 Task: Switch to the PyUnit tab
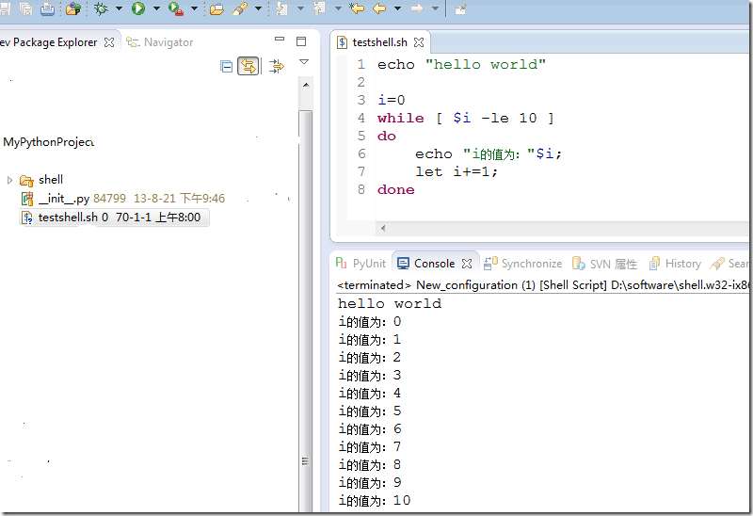point(360,264)
